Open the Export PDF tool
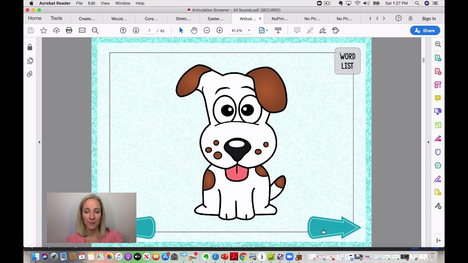 [x=438, y=58]
